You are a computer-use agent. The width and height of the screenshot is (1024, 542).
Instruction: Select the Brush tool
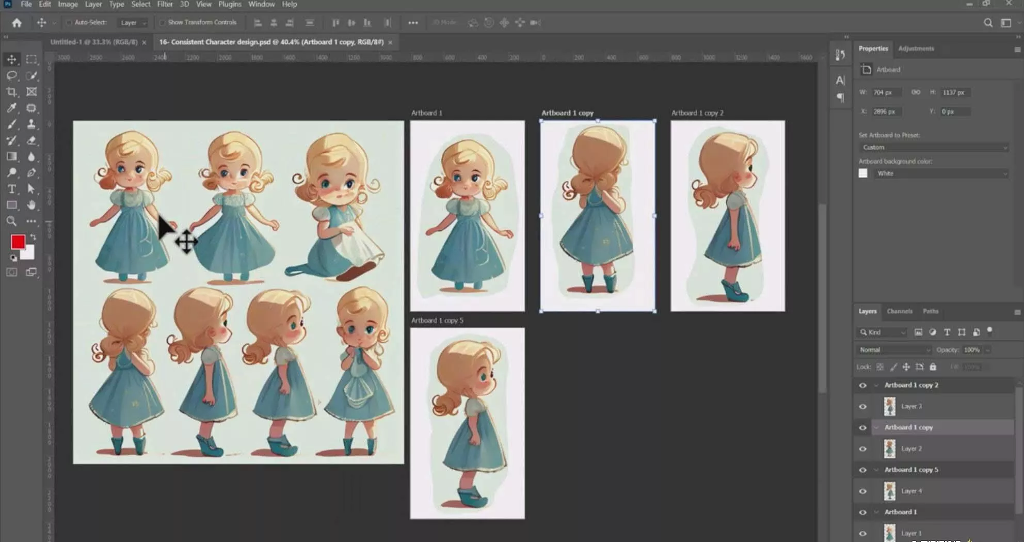[11, 124]
